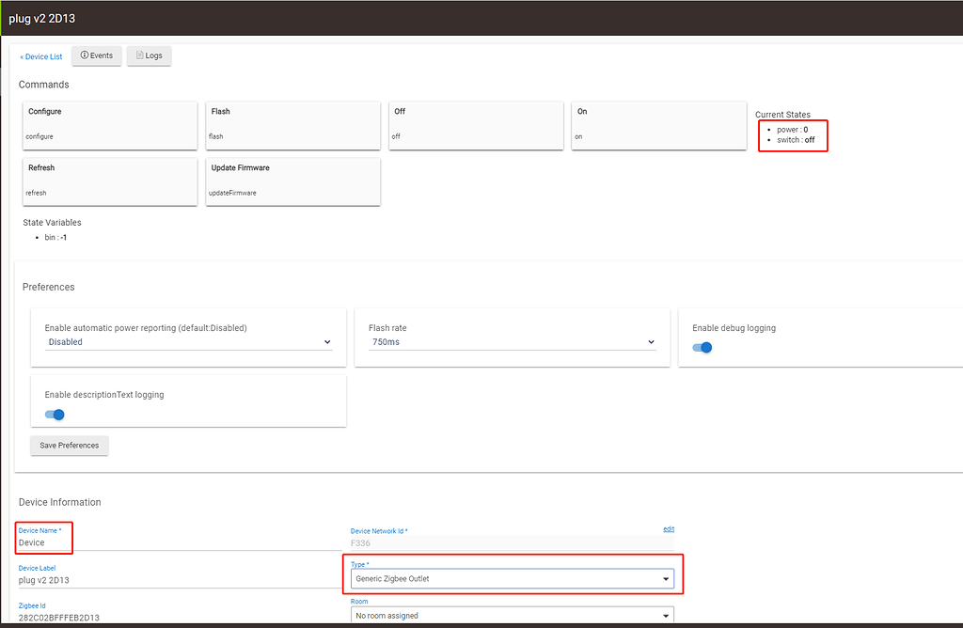Navigate back via the Device List link
The height and width of the screenshot is (628, 963).
40,55
